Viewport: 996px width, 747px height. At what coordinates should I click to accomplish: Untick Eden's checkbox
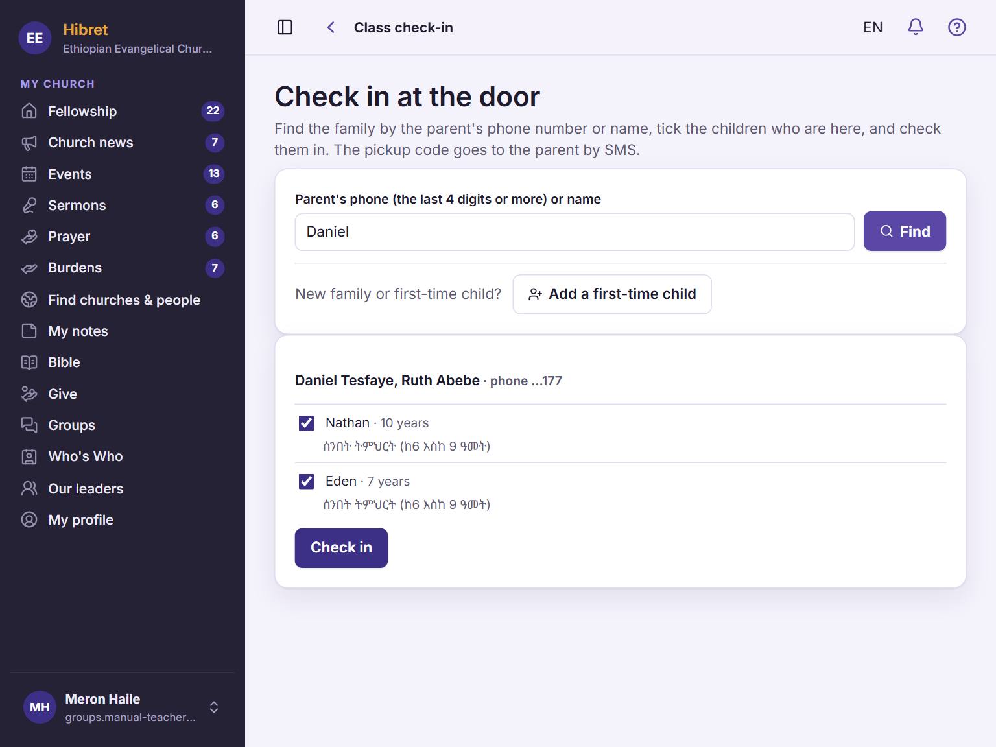coord(307,481)
